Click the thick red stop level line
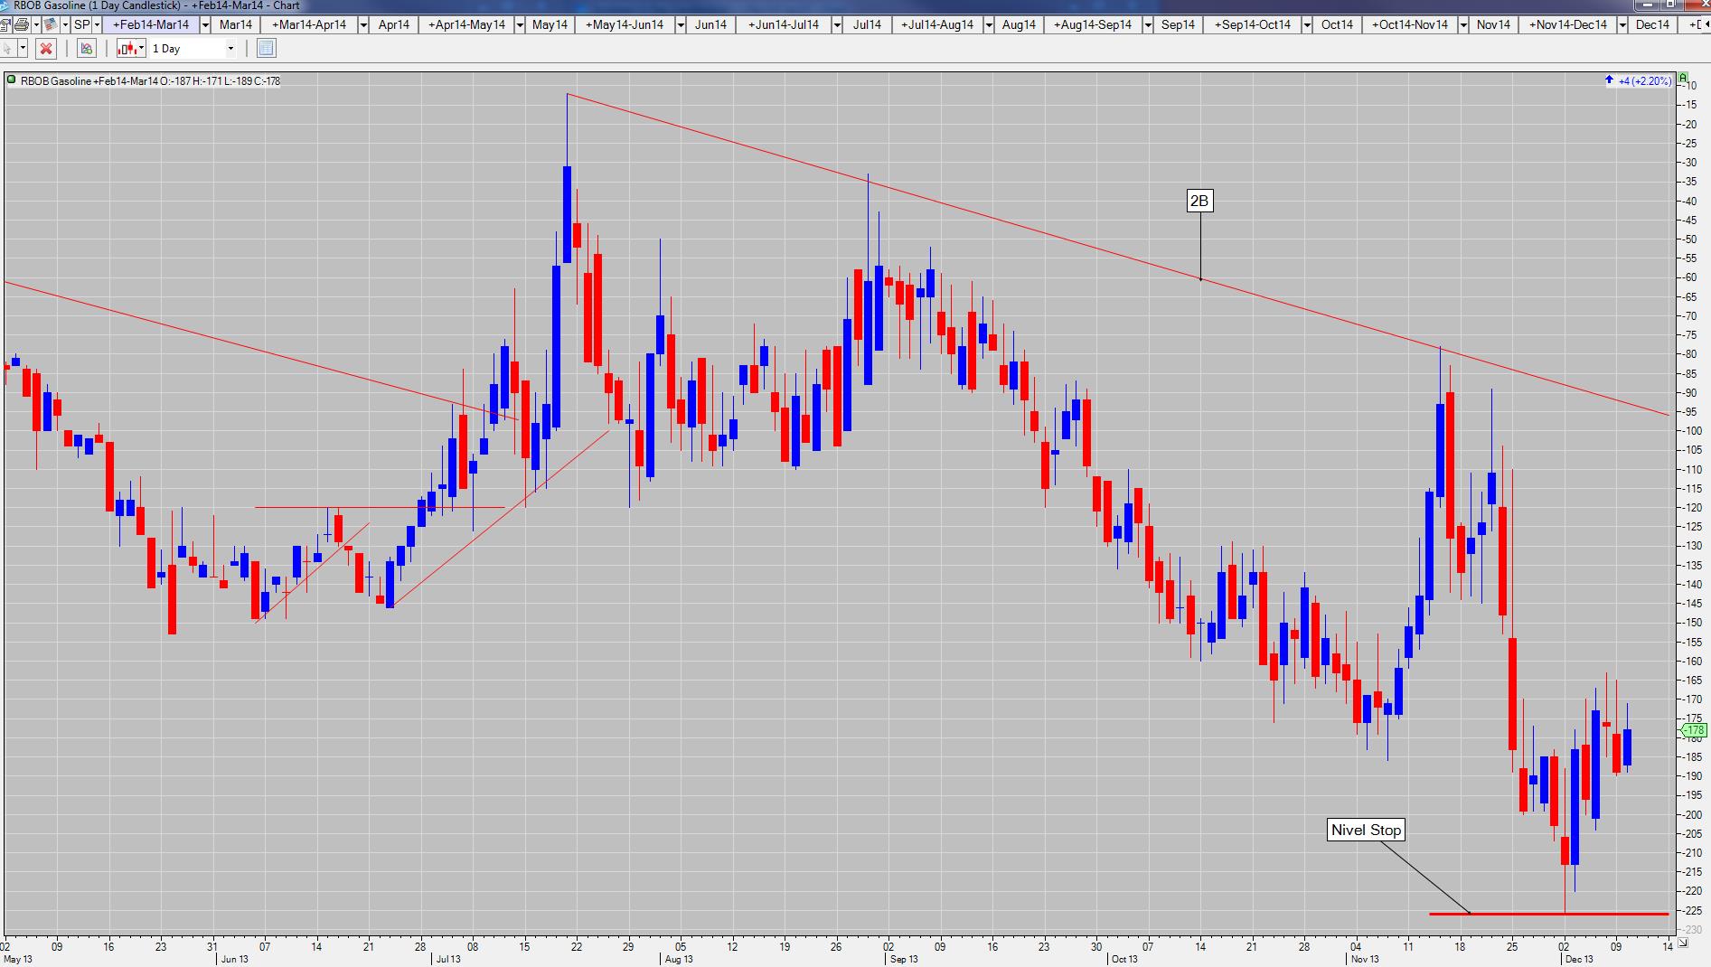This screenshot has width=1711, height=967. click(x=1548, y=914)
